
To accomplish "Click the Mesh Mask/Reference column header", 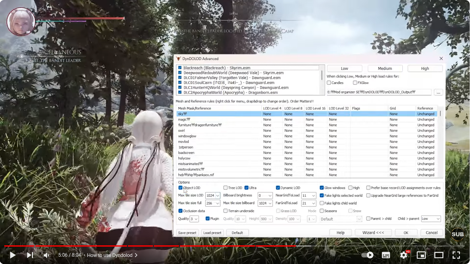I will tap(219, 108).
